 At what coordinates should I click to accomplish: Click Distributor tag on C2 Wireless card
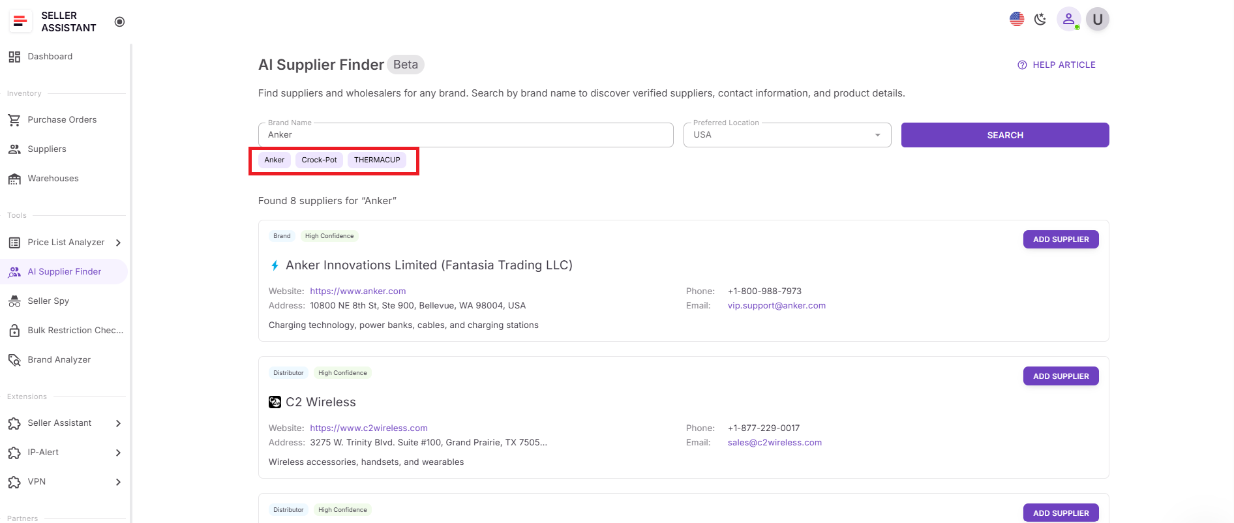[288, 373]
